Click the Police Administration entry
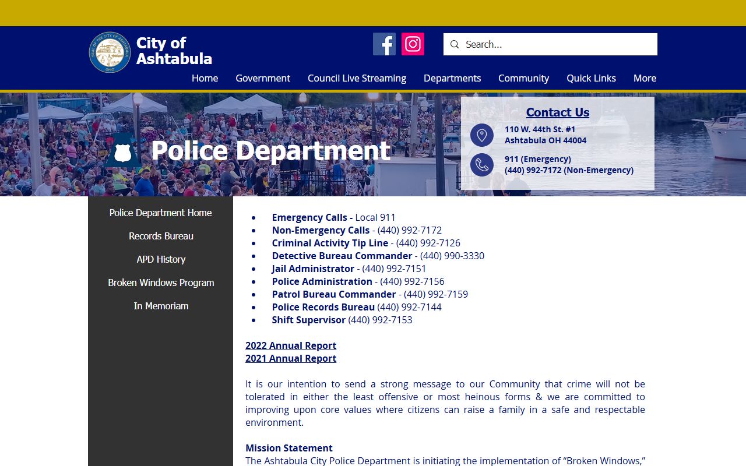The width and height of the screenshot is (746, 466). tap(358, 281)
